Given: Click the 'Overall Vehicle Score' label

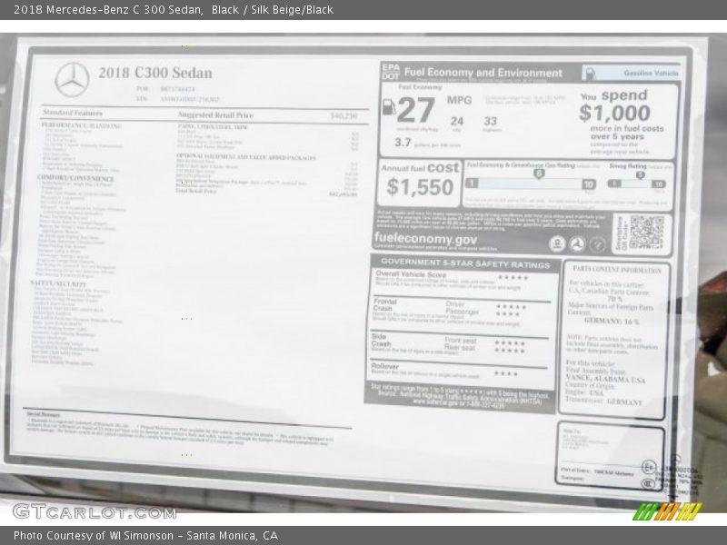Looking at the screenshot, I should tap(411, 274).
